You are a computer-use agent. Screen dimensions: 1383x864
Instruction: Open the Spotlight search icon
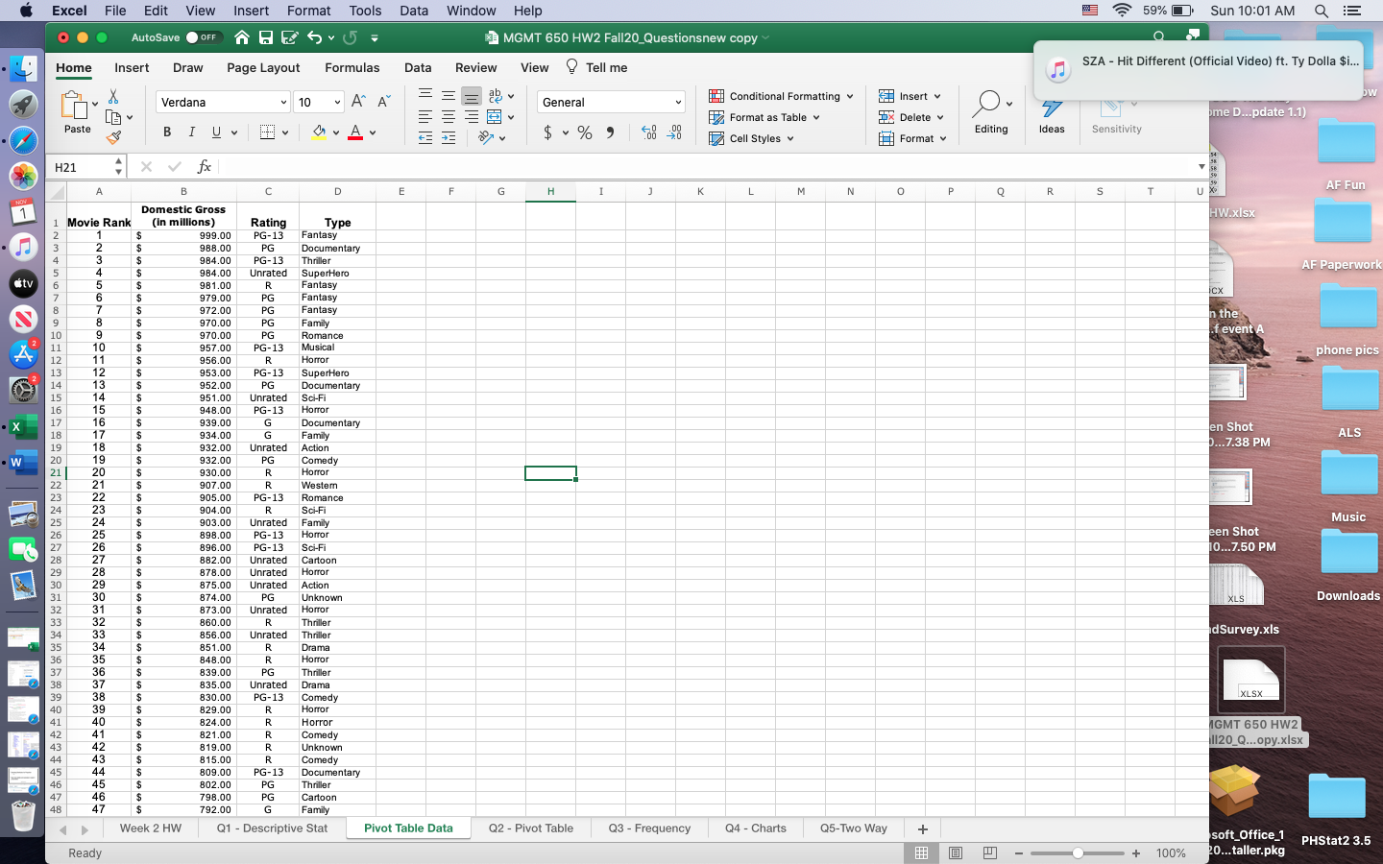pos(1322,11)
